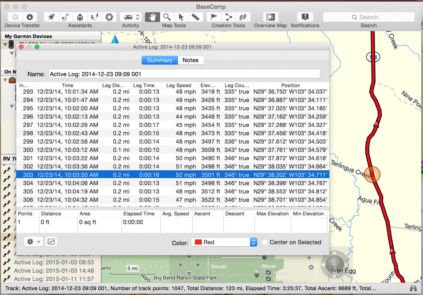Click the receive-from-device down arrow in Device Transfer
Image resolution: width=423 pixels, height=295 pixels.
pos(30,17)
